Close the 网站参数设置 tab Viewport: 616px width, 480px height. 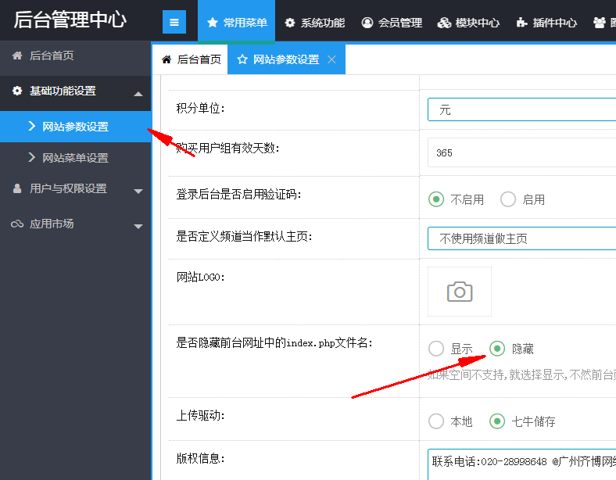(332, 59)
